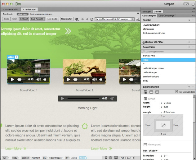Switch to Code view mode
This screenshot has height=160, width=196.
click(x=7, y=19)
